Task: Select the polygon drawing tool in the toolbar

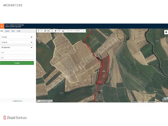Action: (49, 31)
